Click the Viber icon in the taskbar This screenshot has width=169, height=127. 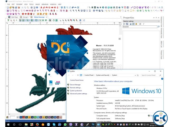point(71,124)
